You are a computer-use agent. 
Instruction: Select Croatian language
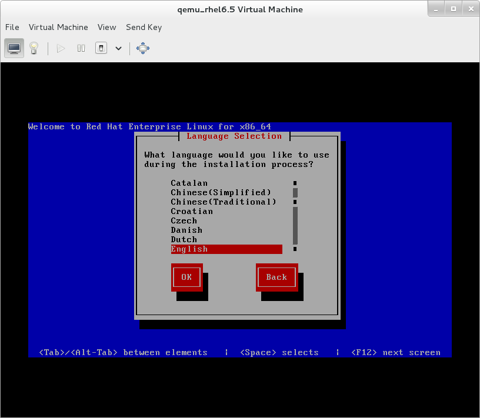click(x=226, y=212)
